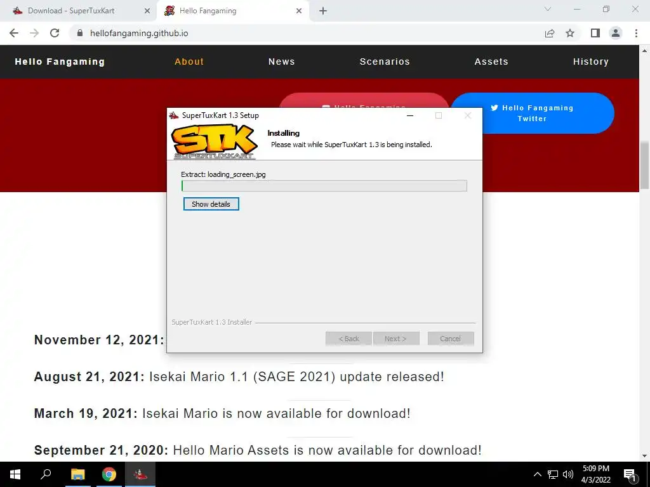
Task: Click the network icon in system tray
Action: point(553,474)
